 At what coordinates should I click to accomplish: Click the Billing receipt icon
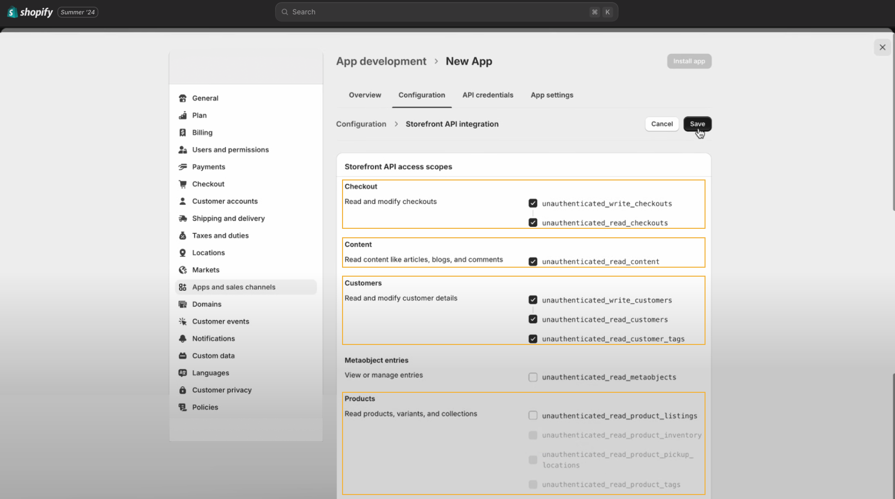click(x=182, y=133)
